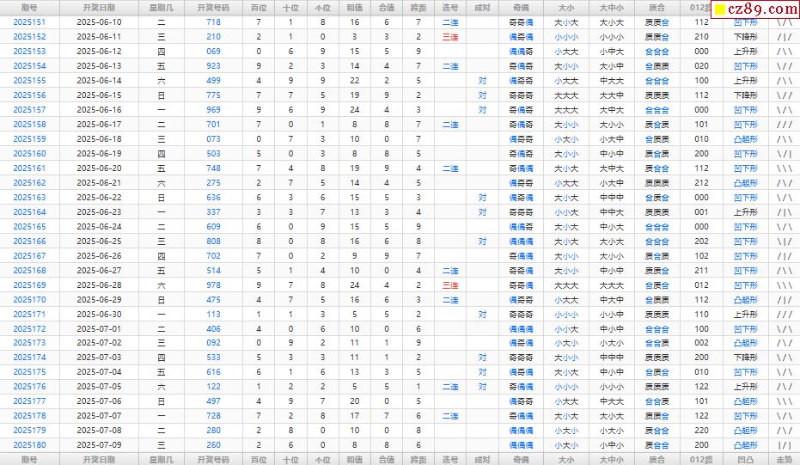Click the 开奖日期 column header at top

99,8
